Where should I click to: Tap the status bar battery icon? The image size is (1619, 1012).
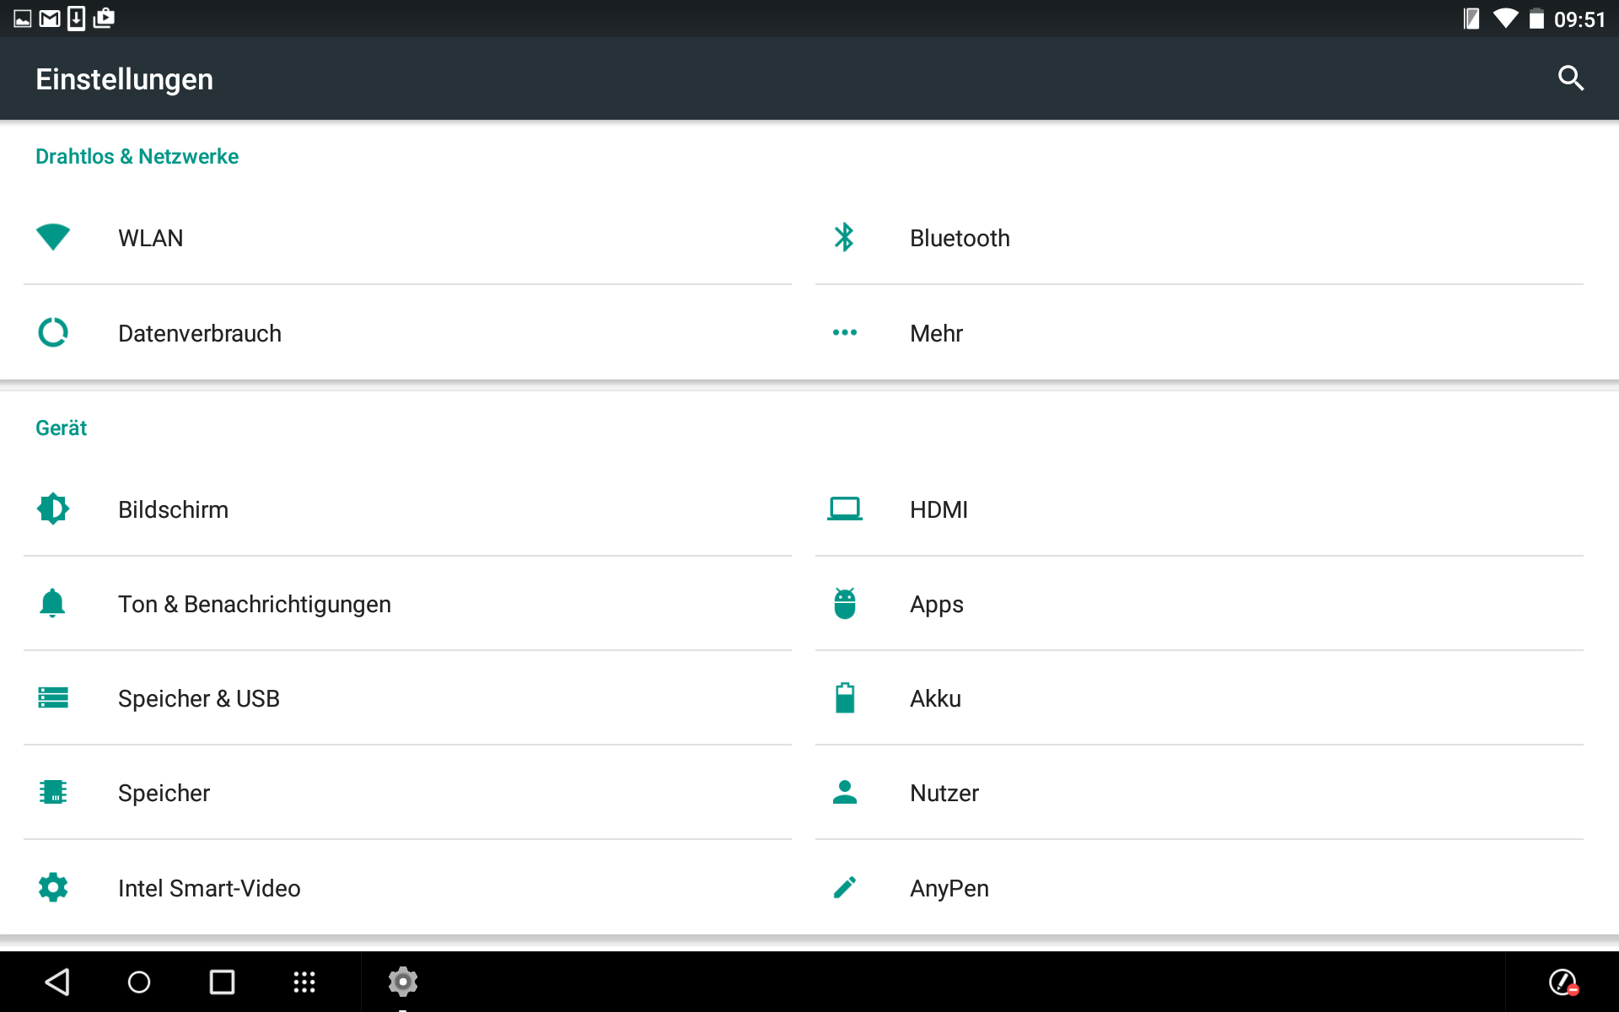pos(1536,19)
